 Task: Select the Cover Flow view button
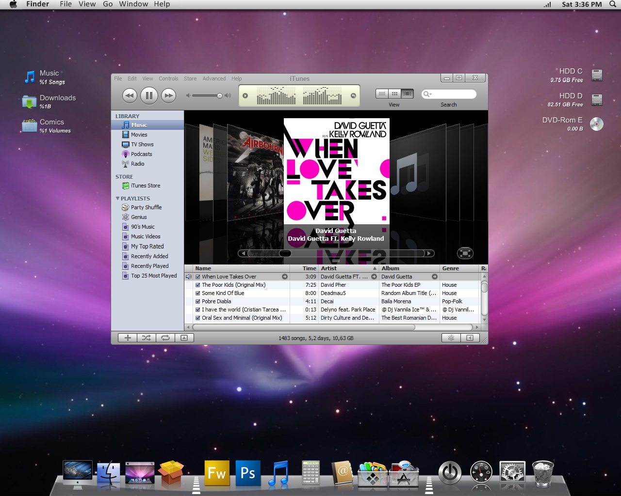tap(407, 93)
